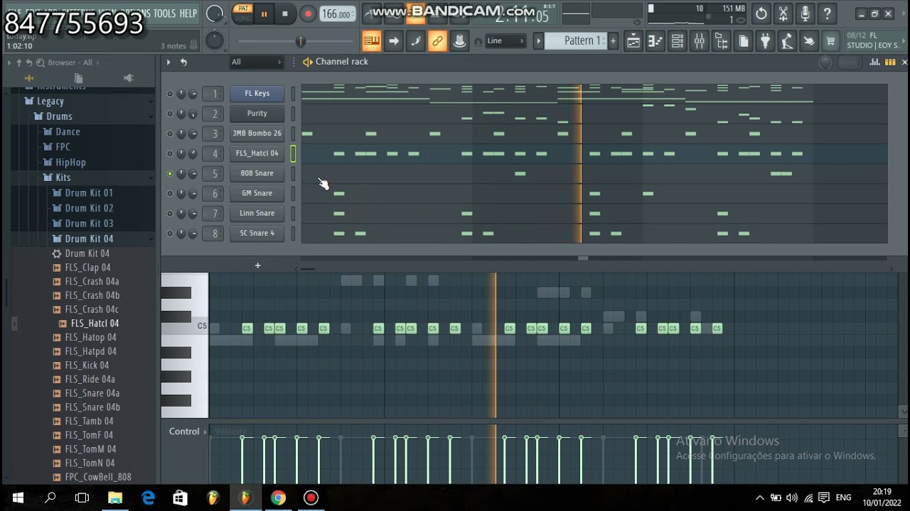Open the All channel filter dropdown
Image resolution: width=910 pixels, height=511 pixels.
pos(256,62)
